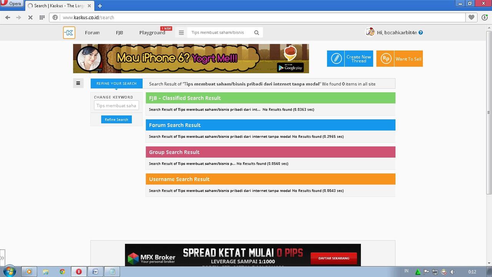Click the Change Keyword input field
The height and width of the screenshot is (277, 492).
coord(116,105)
